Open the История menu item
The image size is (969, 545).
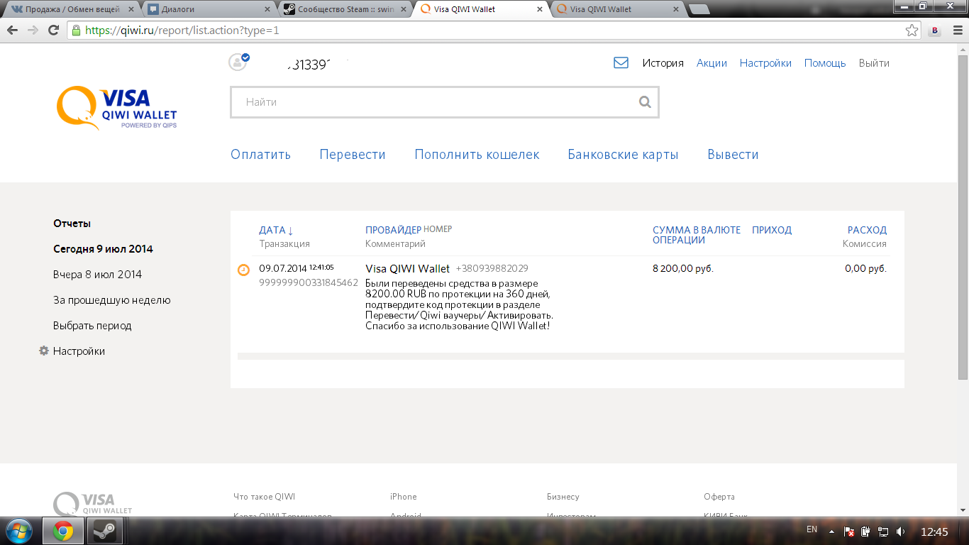tap(663, 63)
